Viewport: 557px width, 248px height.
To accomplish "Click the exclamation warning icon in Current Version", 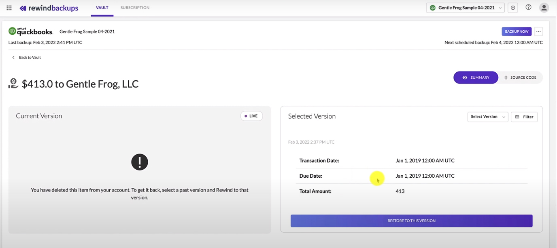I will click(x=140, y=162).
